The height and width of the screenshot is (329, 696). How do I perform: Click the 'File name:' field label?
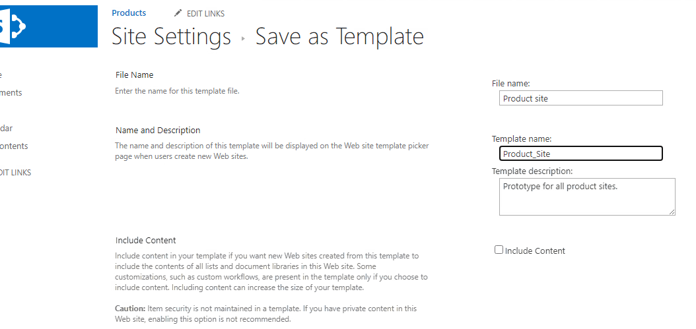click(x=511, y=84)
